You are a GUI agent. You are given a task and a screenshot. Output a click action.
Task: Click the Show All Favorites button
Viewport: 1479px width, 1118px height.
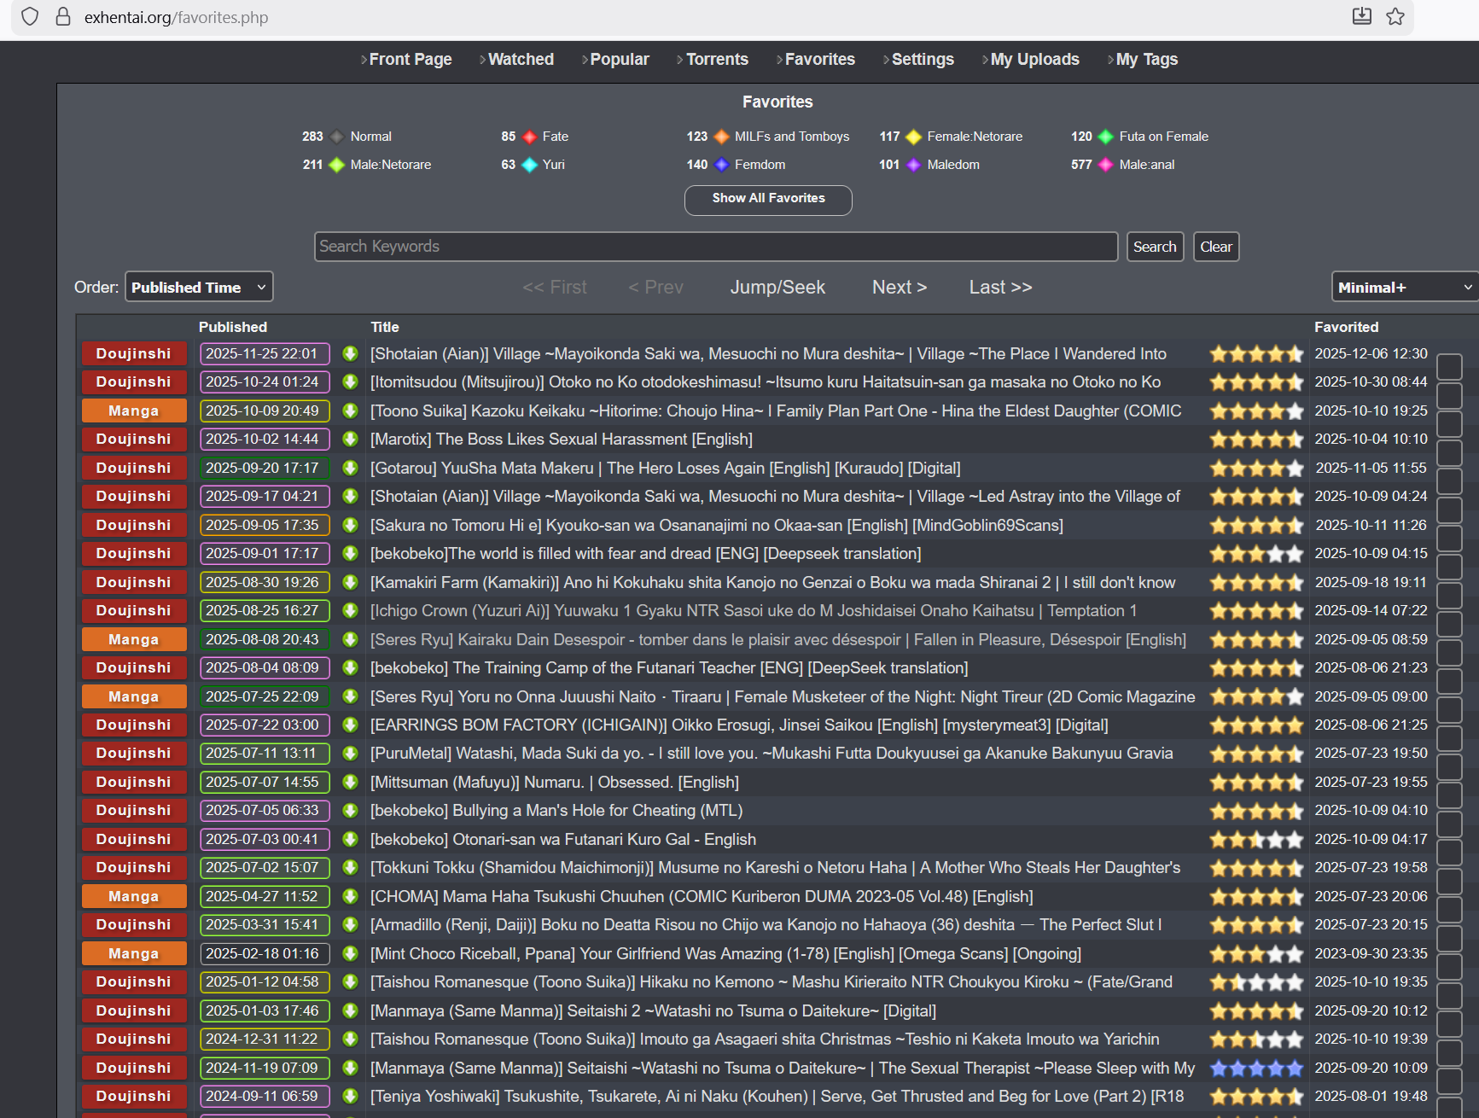(768, 200)
